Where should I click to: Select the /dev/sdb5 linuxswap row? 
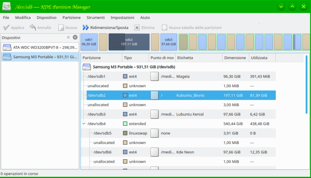coord(178,133)
